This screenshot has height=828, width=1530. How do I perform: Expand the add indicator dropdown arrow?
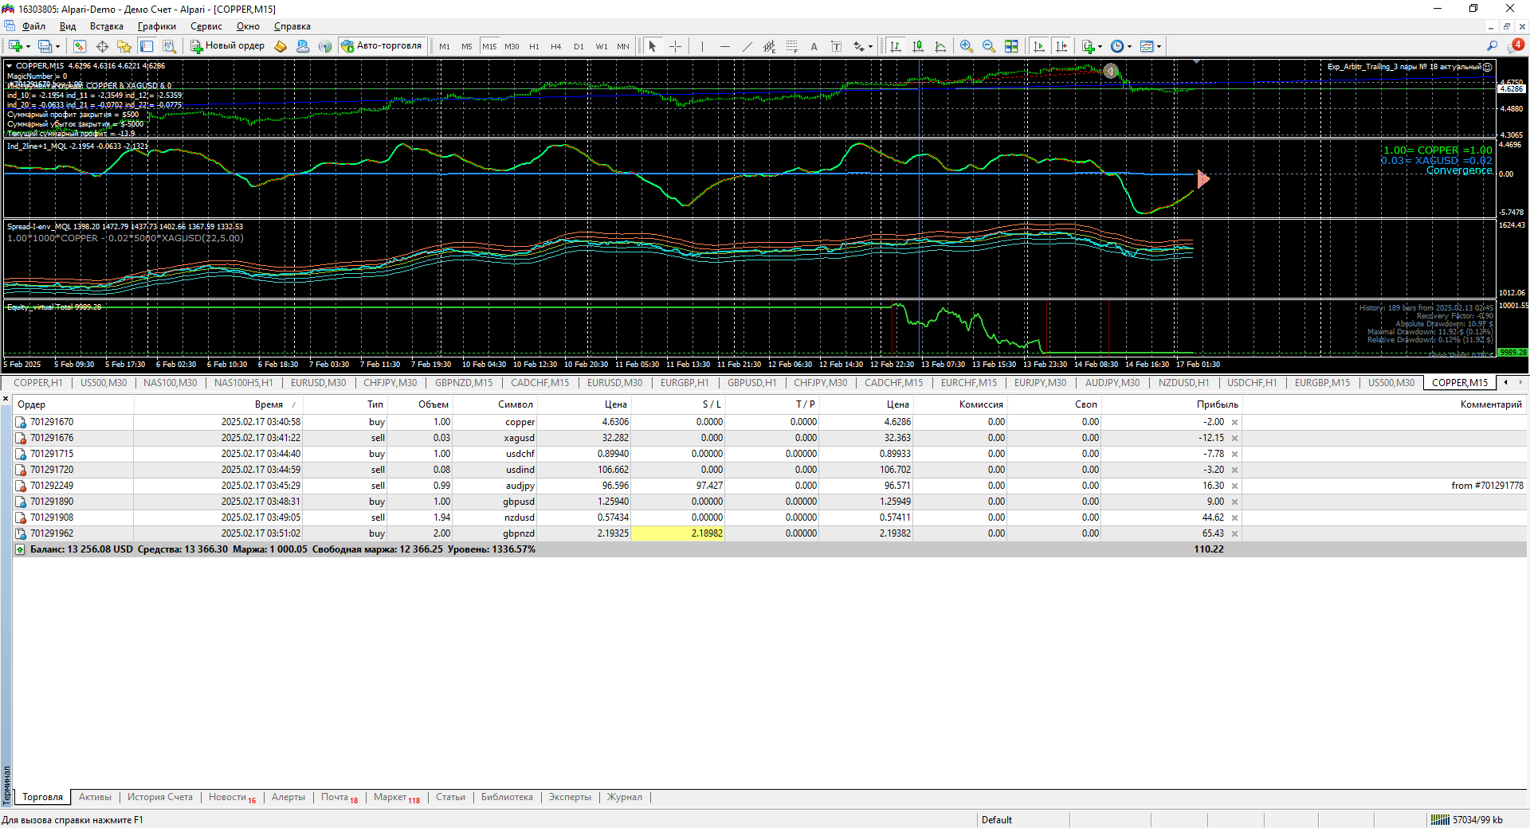[1100, 46]
